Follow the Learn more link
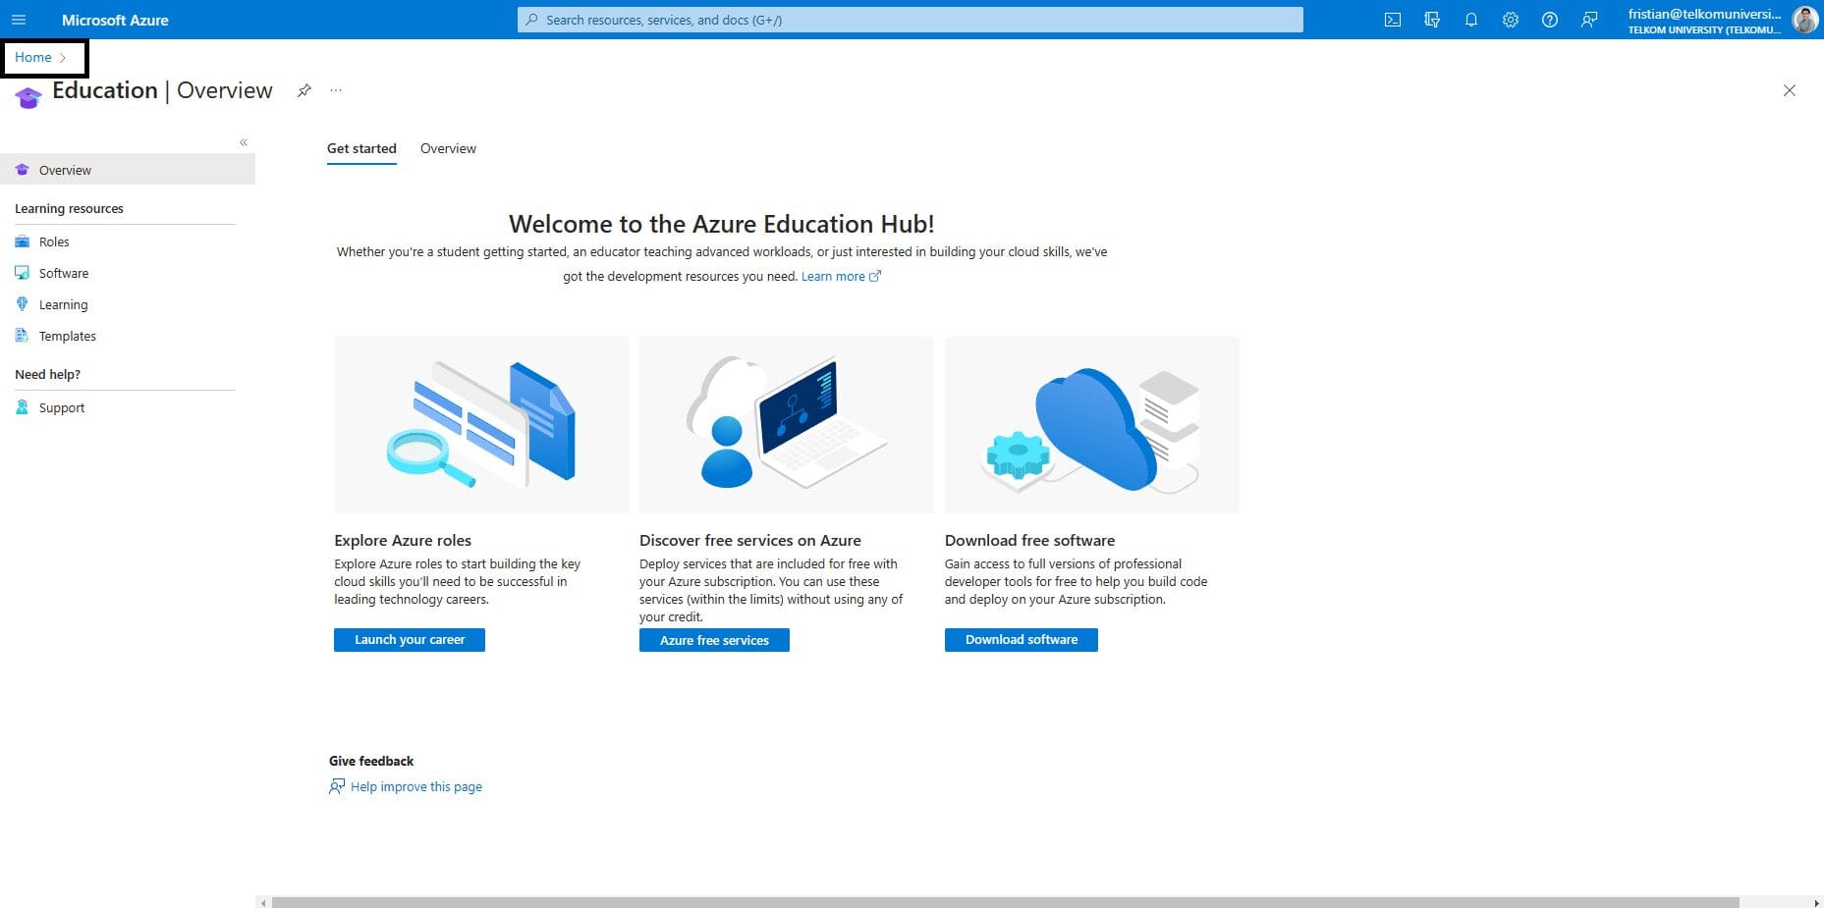This screenshot has height=908, width=1824. (x=841, y=276)
